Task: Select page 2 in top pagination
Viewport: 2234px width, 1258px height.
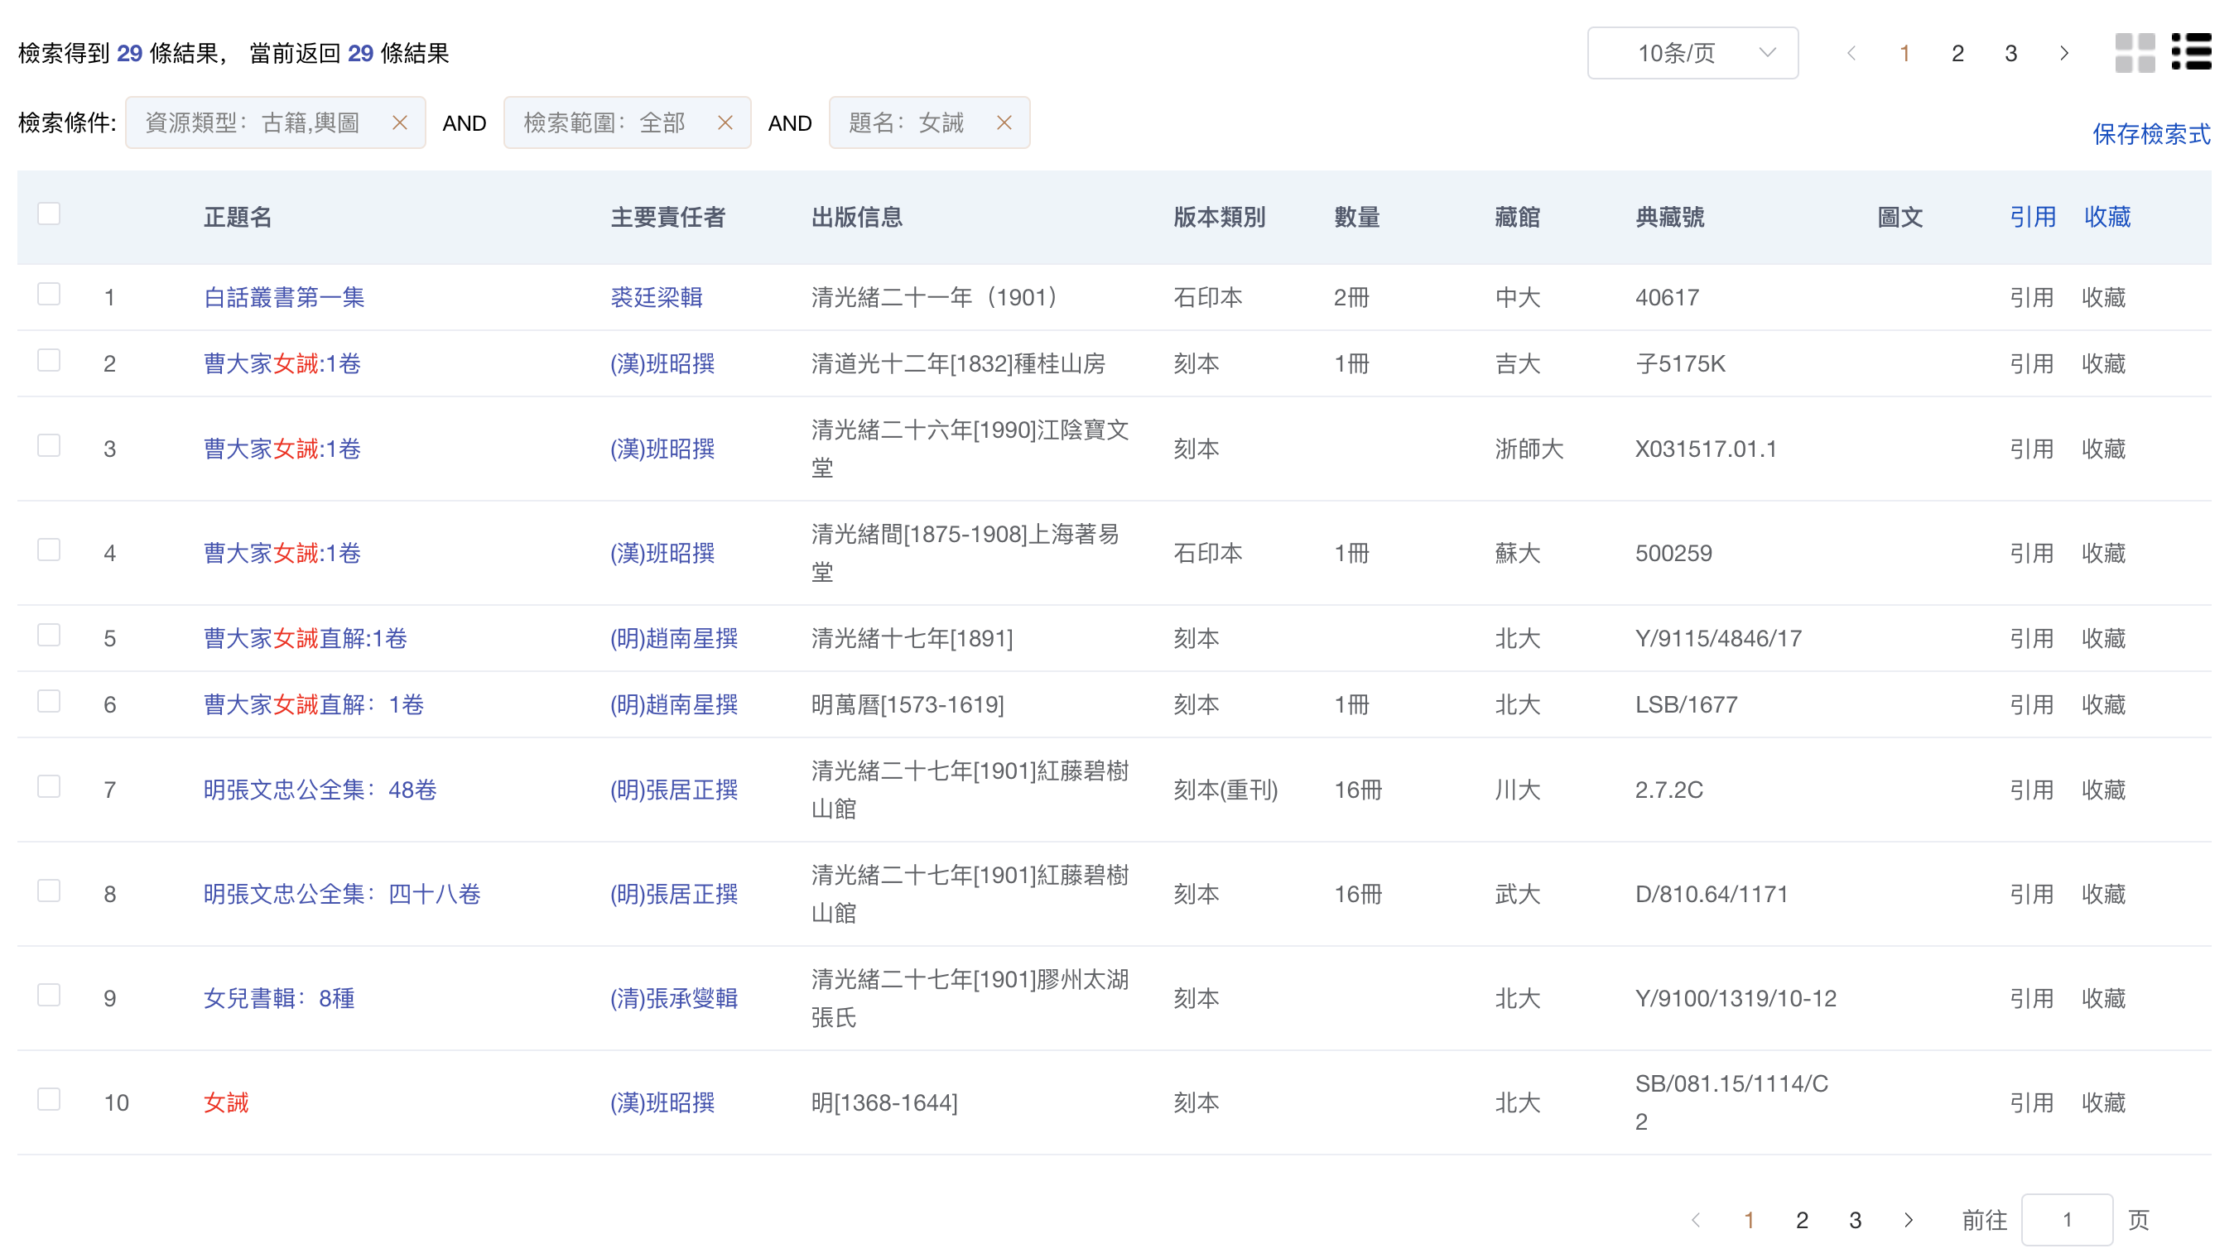Action: point(1957,54)
